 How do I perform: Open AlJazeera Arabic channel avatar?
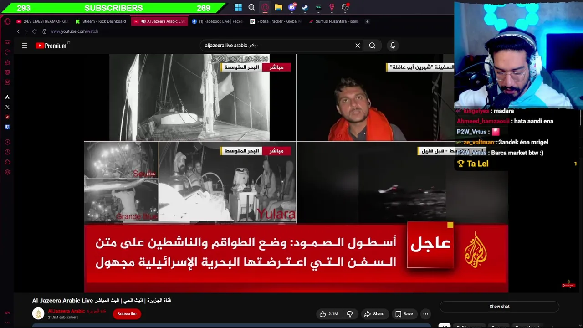(38, 313)
